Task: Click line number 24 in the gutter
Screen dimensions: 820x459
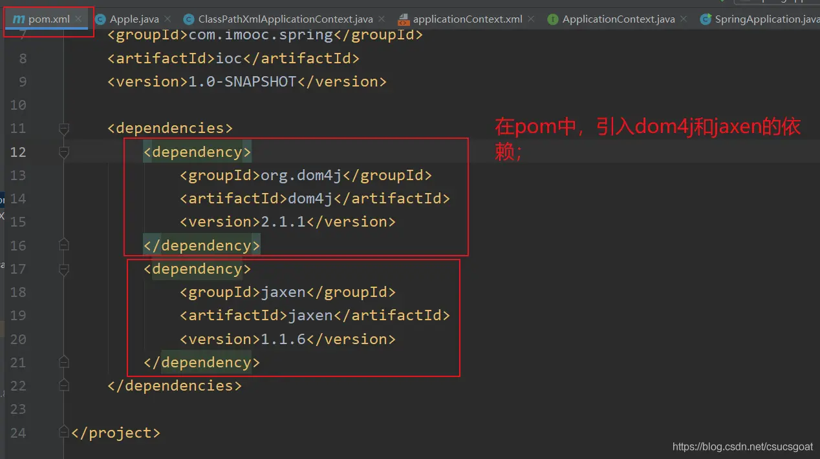Action: click(18, 433)
